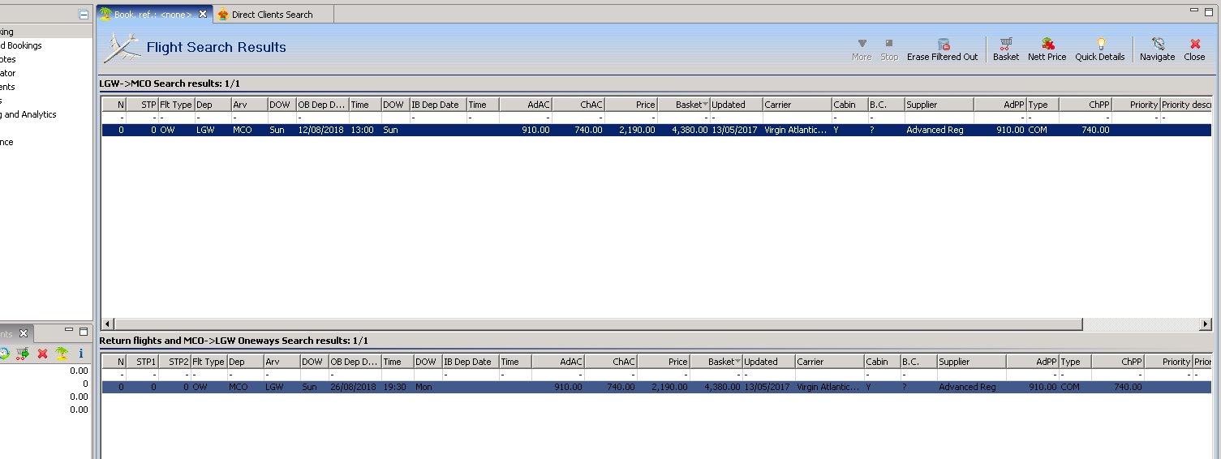Screen dimensions: 1221x459
Task: Open 'd Bookings' in left navigation
Action: [21, 45]
